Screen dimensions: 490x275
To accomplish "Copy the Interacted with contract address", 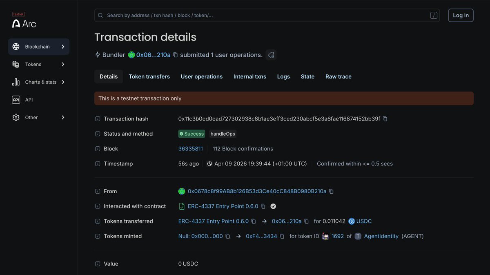I will click(x=263, y=206).
